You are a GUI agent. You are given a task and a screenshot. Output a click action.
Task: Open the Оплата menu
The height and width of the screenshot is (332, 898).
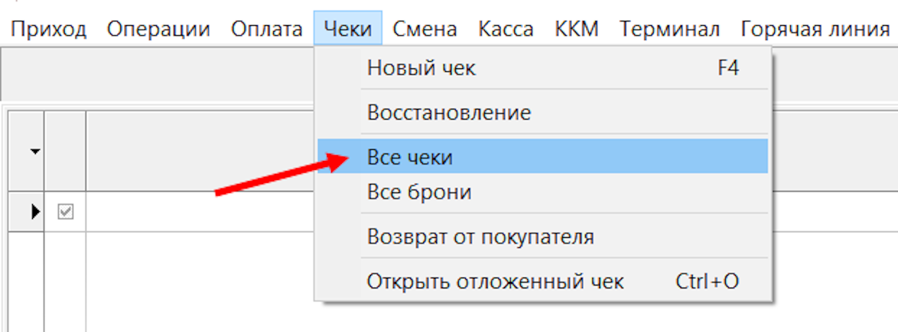267,29
